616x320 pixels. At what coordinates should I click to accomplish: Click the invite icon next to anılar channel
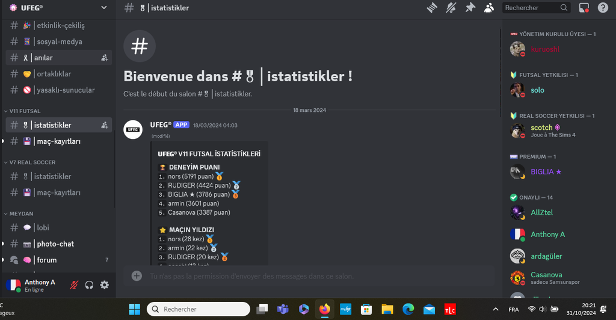[x=105, y=58]
